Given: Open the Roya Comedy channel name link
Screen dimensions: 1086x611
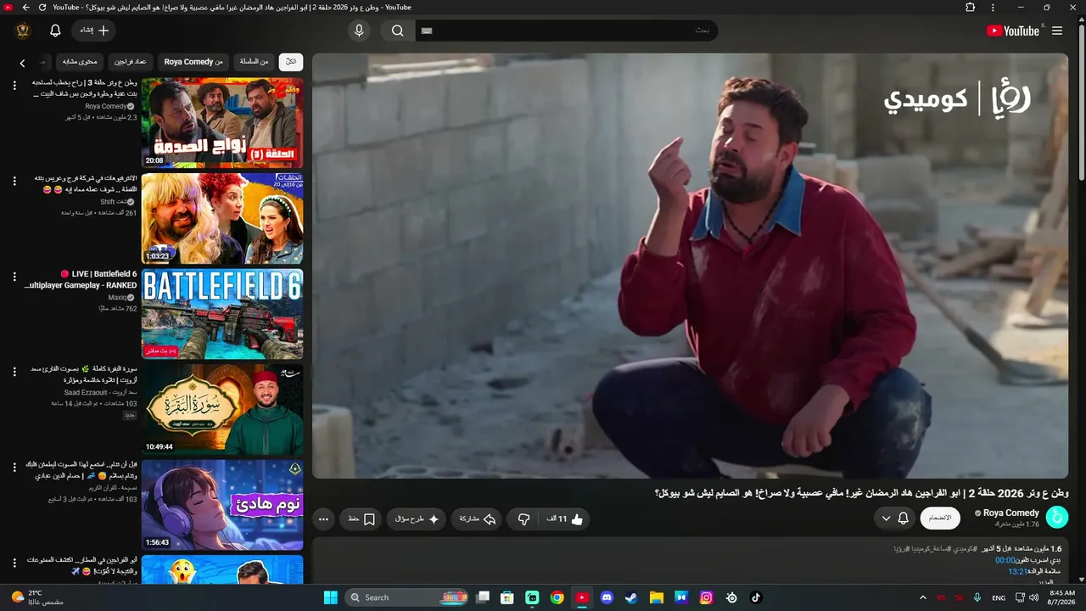Looking at the screenshot, I should (1011, 513).
